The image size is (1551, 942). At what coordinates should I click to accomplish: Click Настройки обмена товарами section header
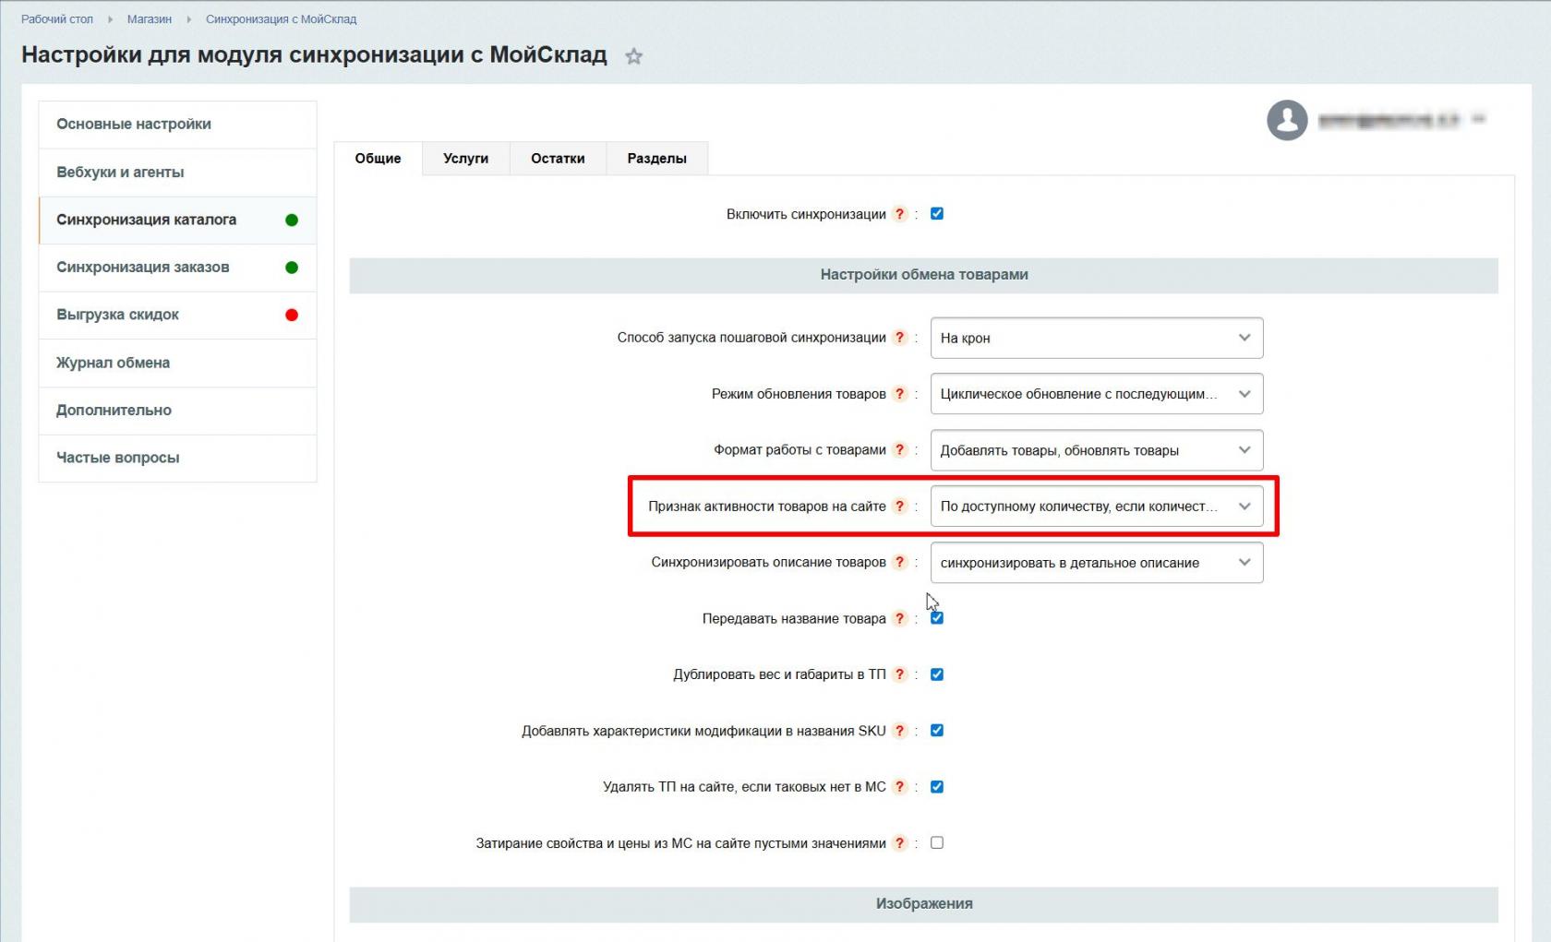(x=923, y=275)
